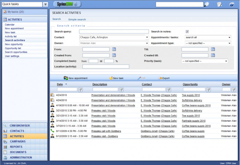This screenshot has height=165, width=240.
Task: Open Presales call with Goldberg link
Action: (x=106, y=131)
